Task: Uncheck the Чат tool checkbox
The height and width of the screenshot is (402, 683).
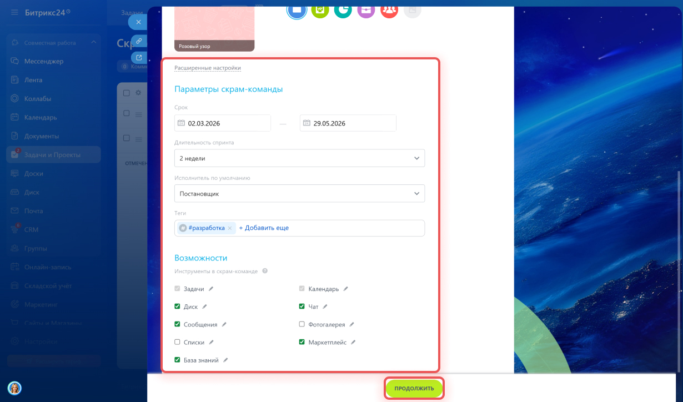Action: 302,306
